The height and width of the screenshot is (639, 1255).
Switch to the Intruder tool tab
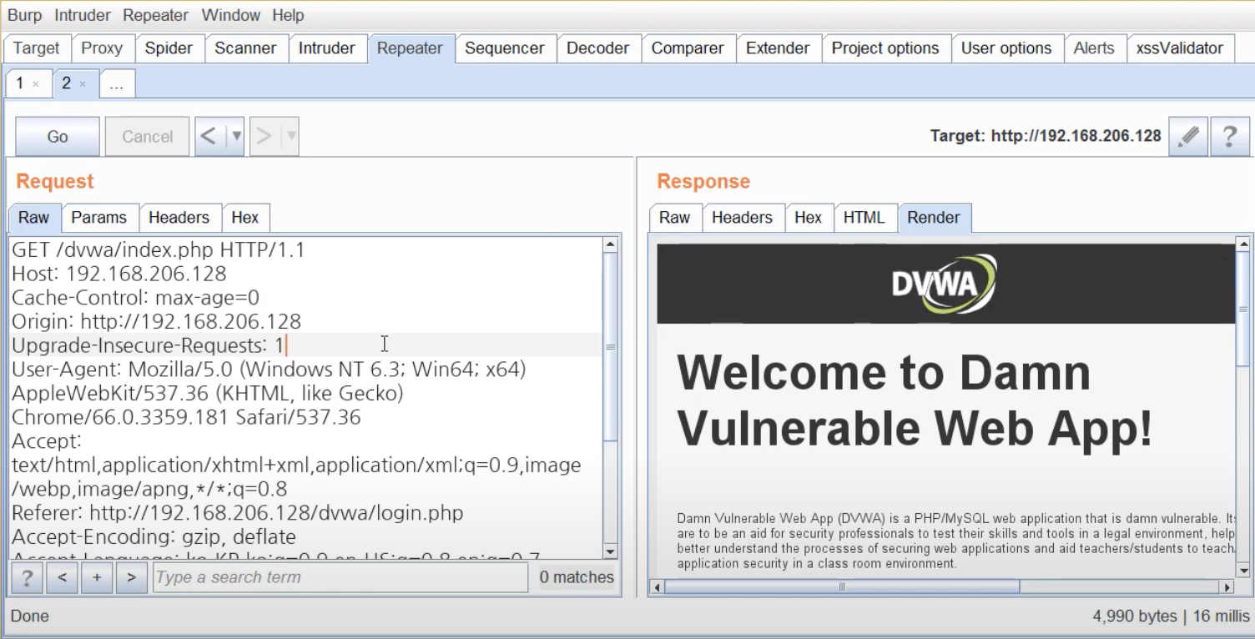click(327, 48)
